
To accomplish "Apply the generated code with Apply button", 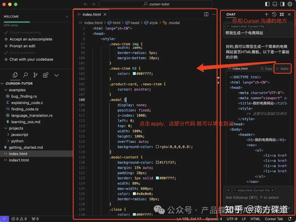I will coord(283,68).
